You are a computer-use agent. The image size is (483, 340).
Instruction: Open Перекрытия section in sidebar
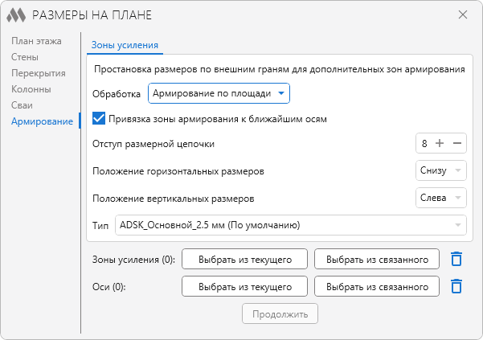pos(39,73)
